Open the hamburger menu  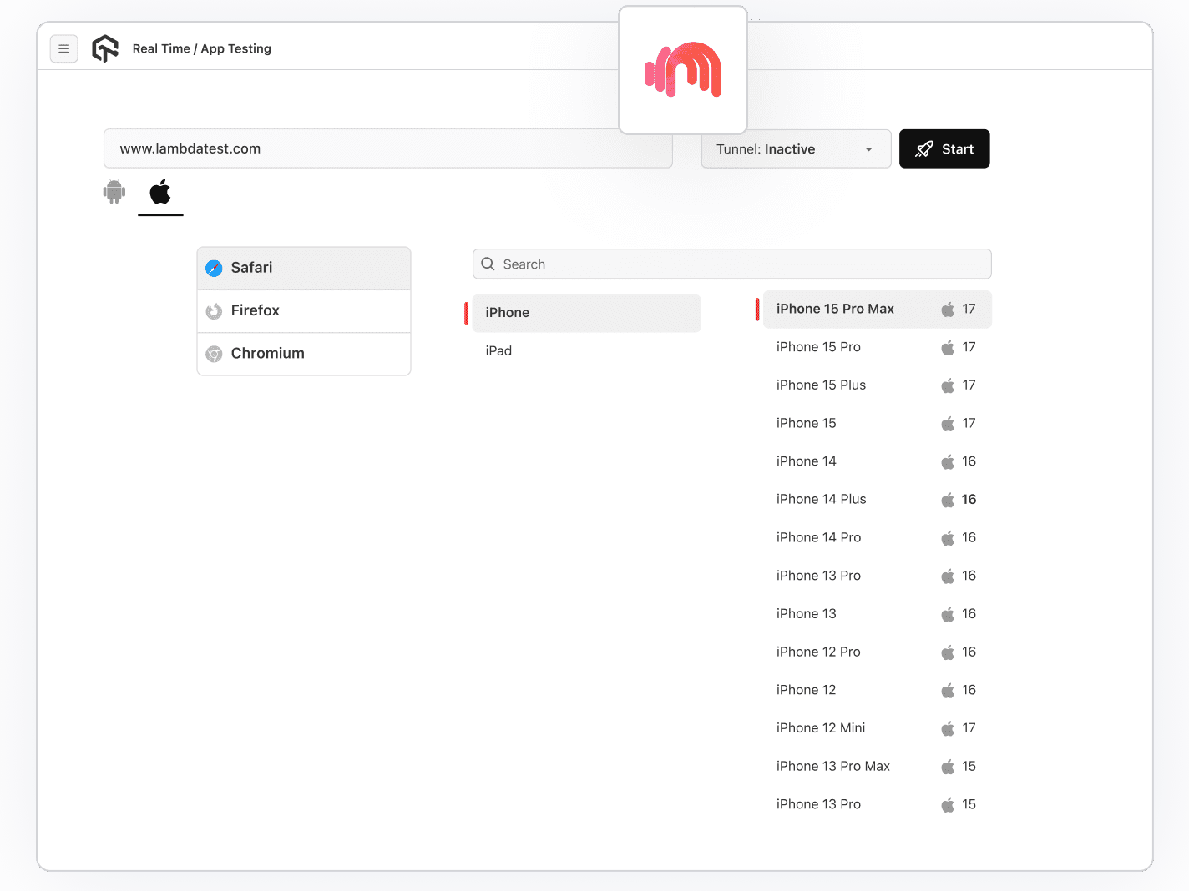(x=64, y=48)
